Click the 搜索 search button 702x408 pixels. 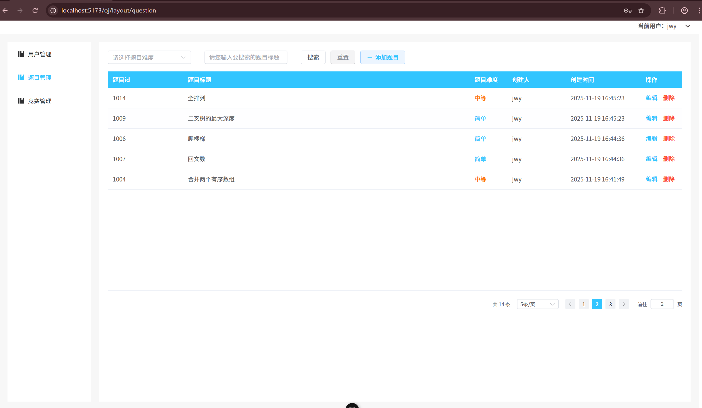pos(313,57)
